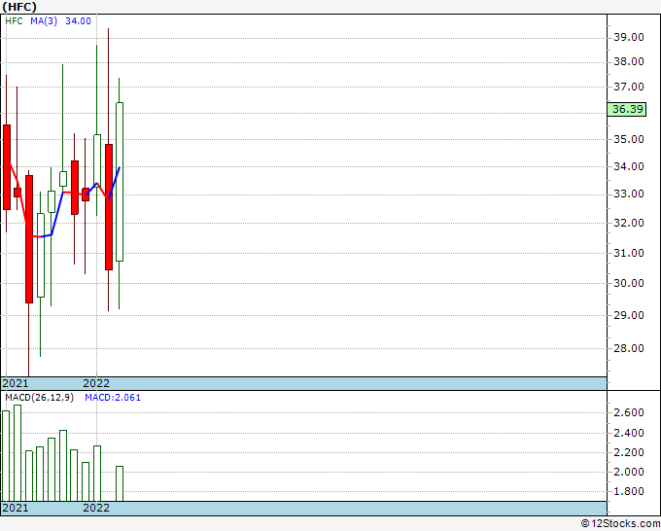Image resolution: width=661 pixels, height=531 pixels.
Task: Click the 2022 label on price chart timeline
Action: 96,383
